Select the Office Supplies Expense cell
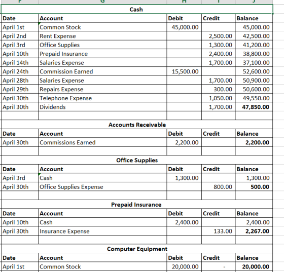This screenshot has height=272, width=284. [x=102, y=187]
